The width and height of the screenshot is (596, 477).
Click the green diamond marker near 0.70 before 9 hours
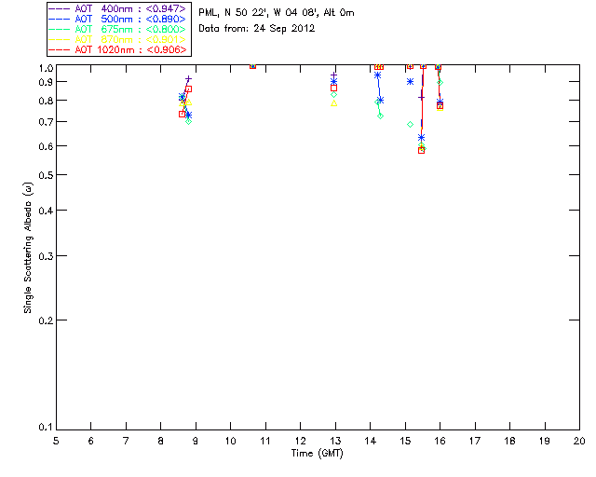[x=188, y=121]
